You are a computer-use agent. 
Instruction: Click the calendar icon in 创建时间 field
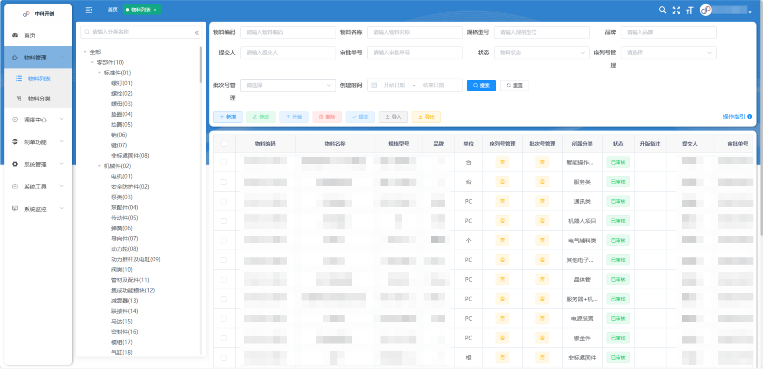(x=374, y=85)
